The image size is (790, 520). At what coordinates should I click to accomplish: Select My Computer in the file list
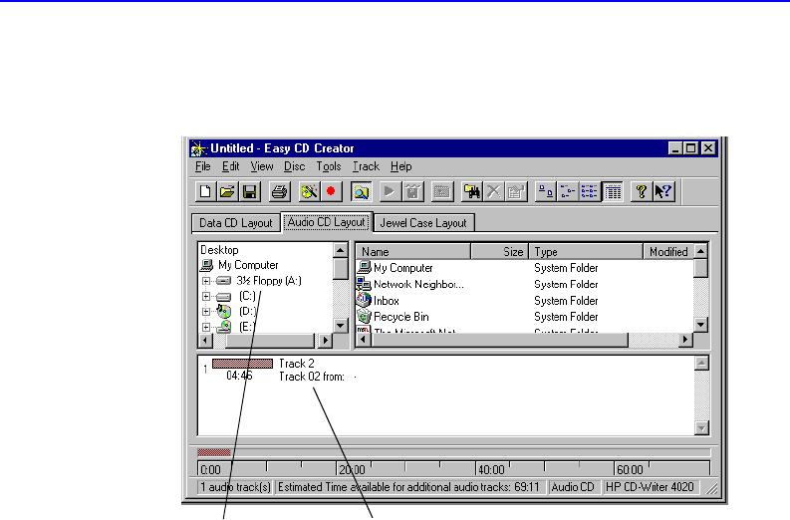tap(403, 268)
